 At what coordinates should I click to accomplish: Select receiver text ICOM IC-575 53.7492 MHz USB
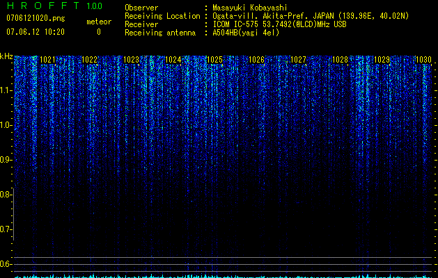279,24
